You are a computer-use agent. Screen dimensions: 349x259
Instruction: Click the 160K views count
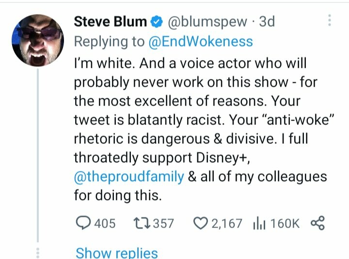[285, 223]
